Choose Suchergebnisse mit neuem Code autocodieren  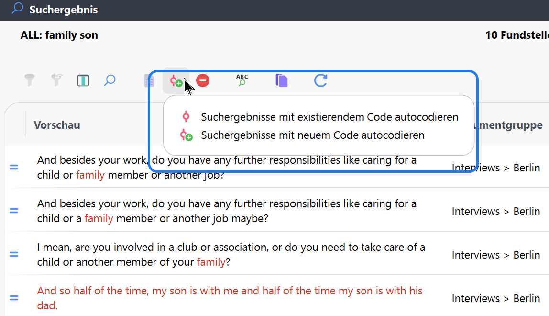point(302,135)
